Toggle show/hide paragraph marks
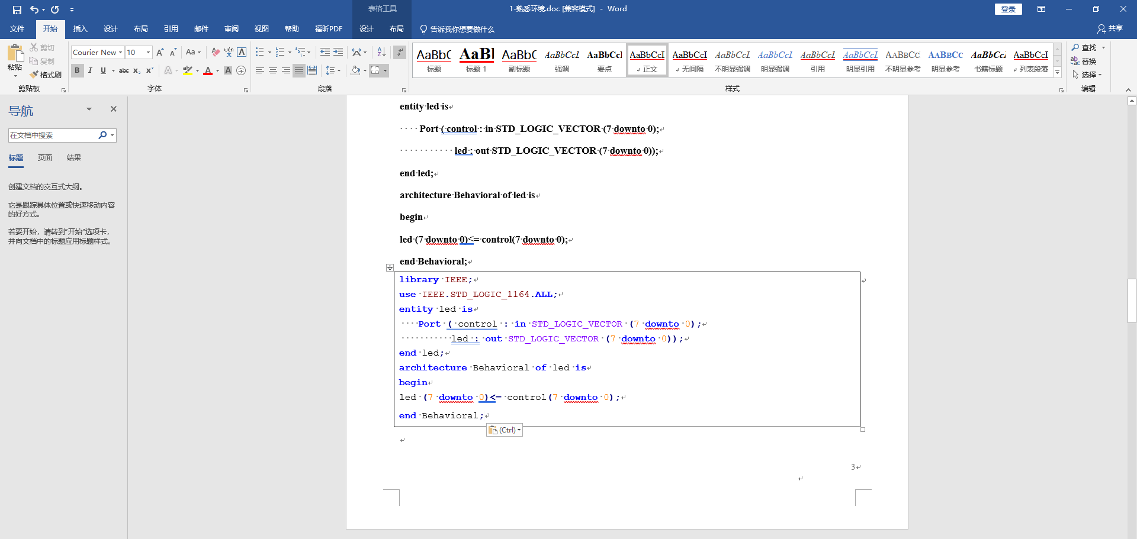The height and width of the screenshot is (539, 1137). pos(400,52)
